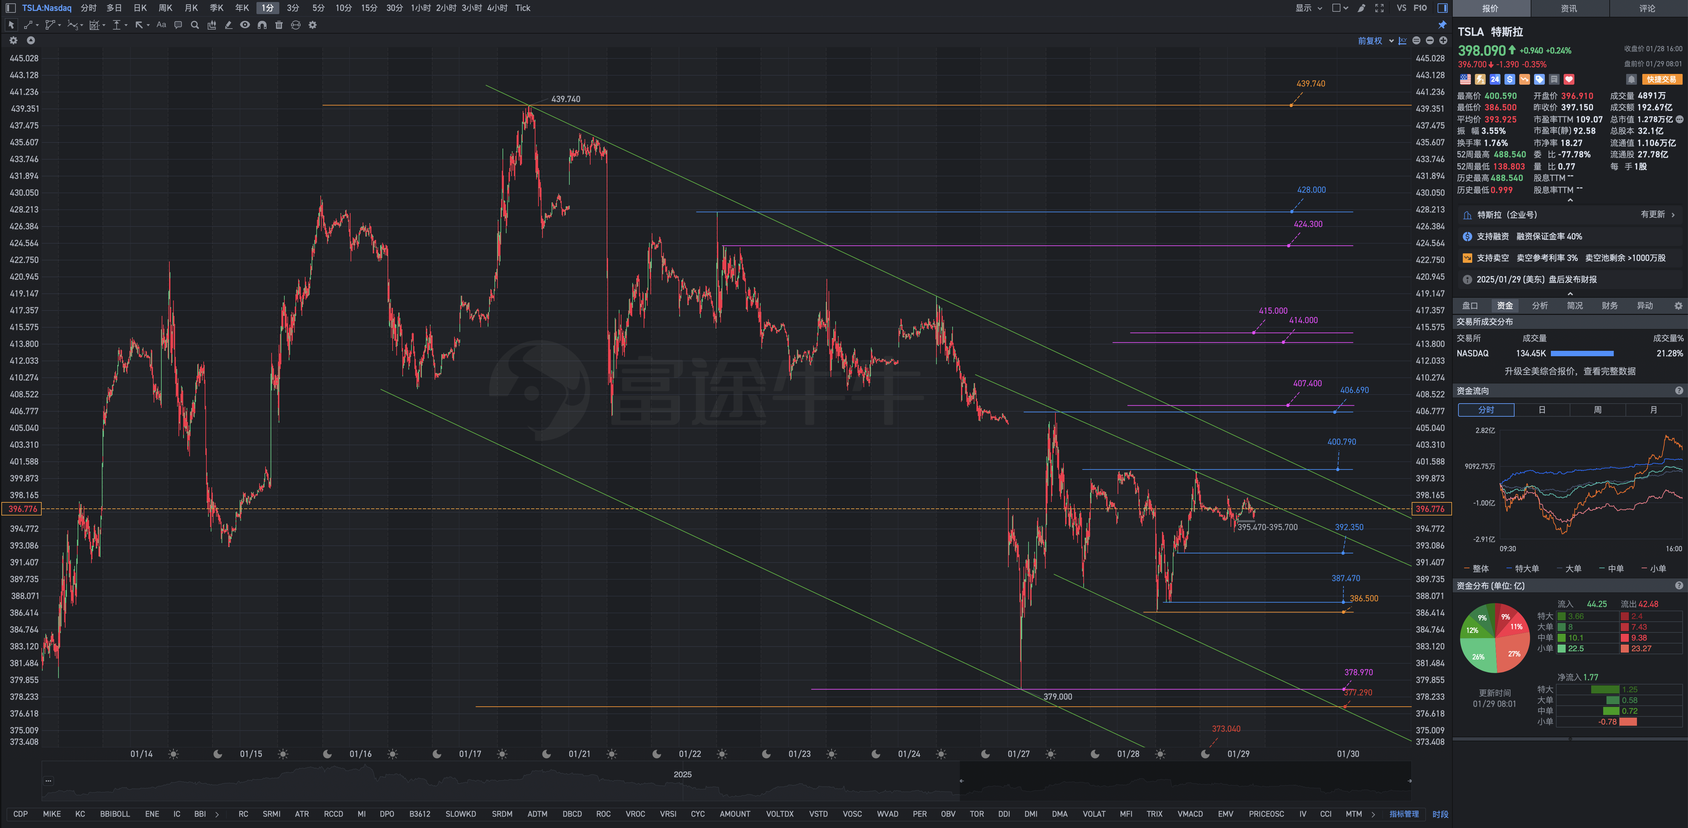
Task: Choose the candlestick range statistics tool
Action: tap(212, 25)
